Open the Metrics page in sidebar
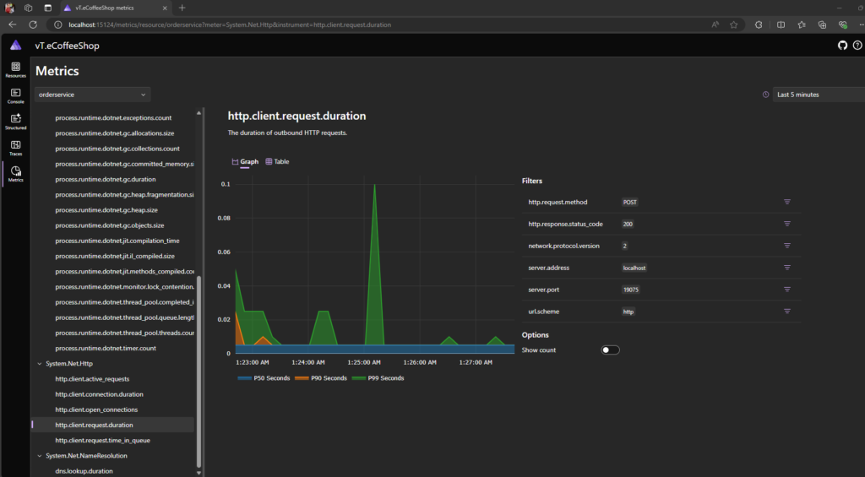The image size is (865, 477). click(15, 174)
